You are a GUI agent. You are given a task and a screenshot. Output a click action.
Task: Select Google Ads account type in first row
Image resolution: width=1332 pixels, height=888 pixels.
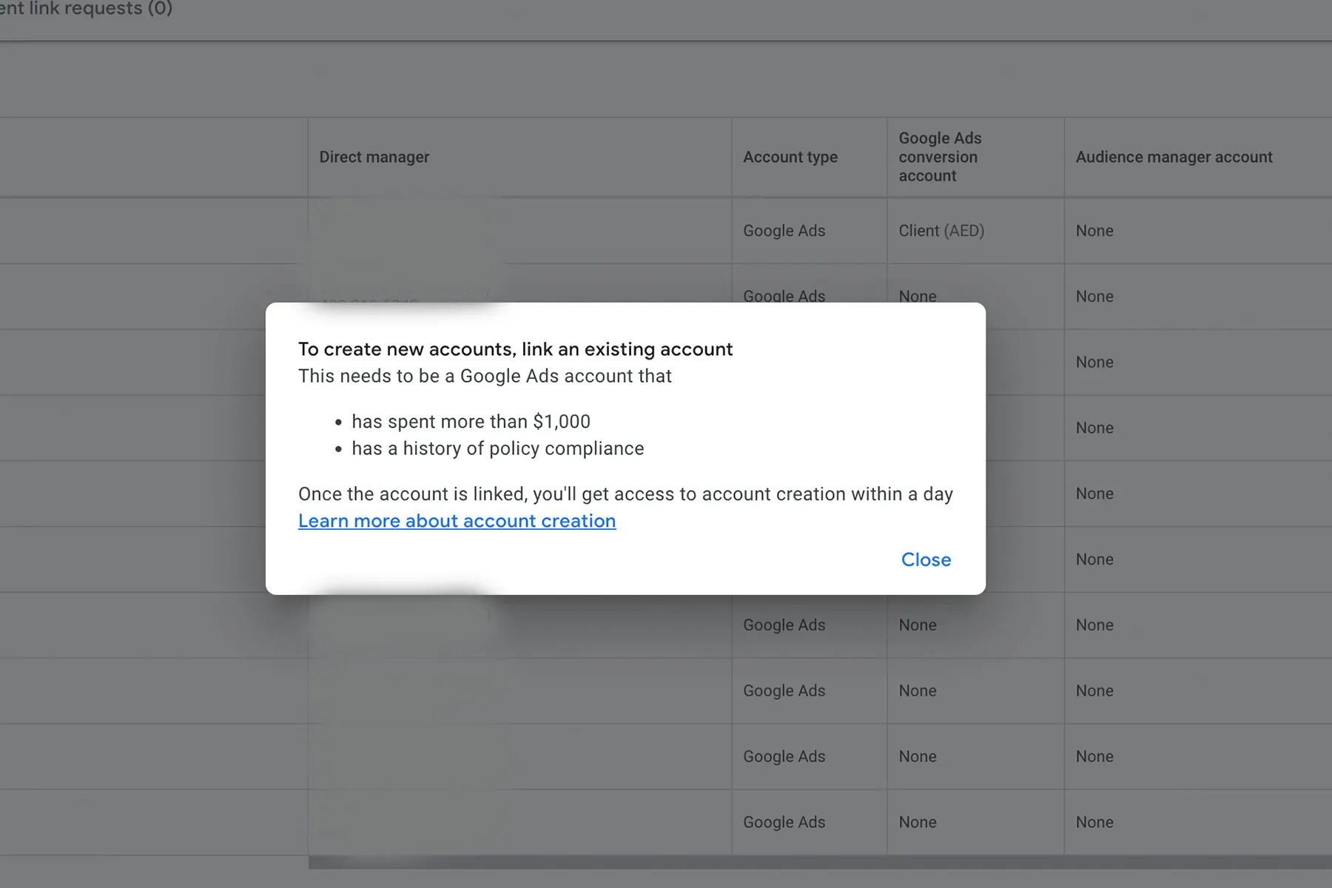pos(784,231)
